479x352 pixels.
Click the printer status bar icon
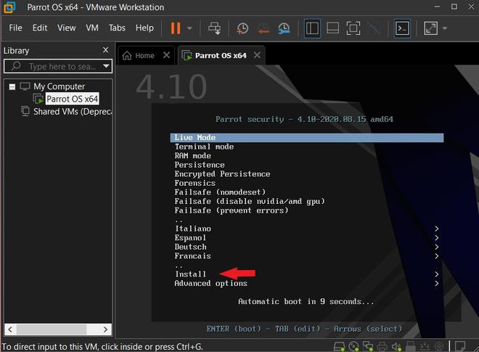(x=382, y=346)
